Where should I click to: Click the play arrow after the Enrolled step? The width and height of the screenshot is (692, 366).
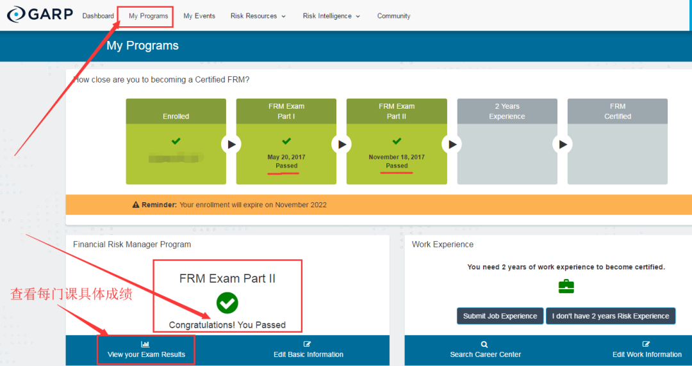231,144
